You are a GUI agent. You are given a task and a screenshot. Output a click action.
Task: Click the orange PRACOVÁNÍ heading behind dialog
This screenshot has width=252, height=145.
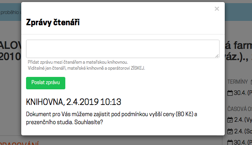click(19, 143)
